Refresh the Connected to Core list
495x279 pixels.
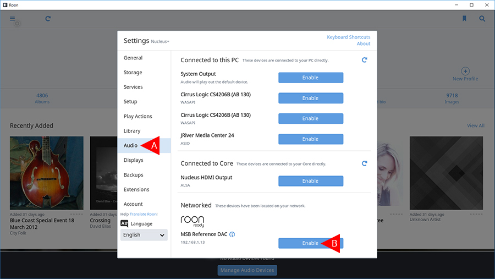[364, 163]
